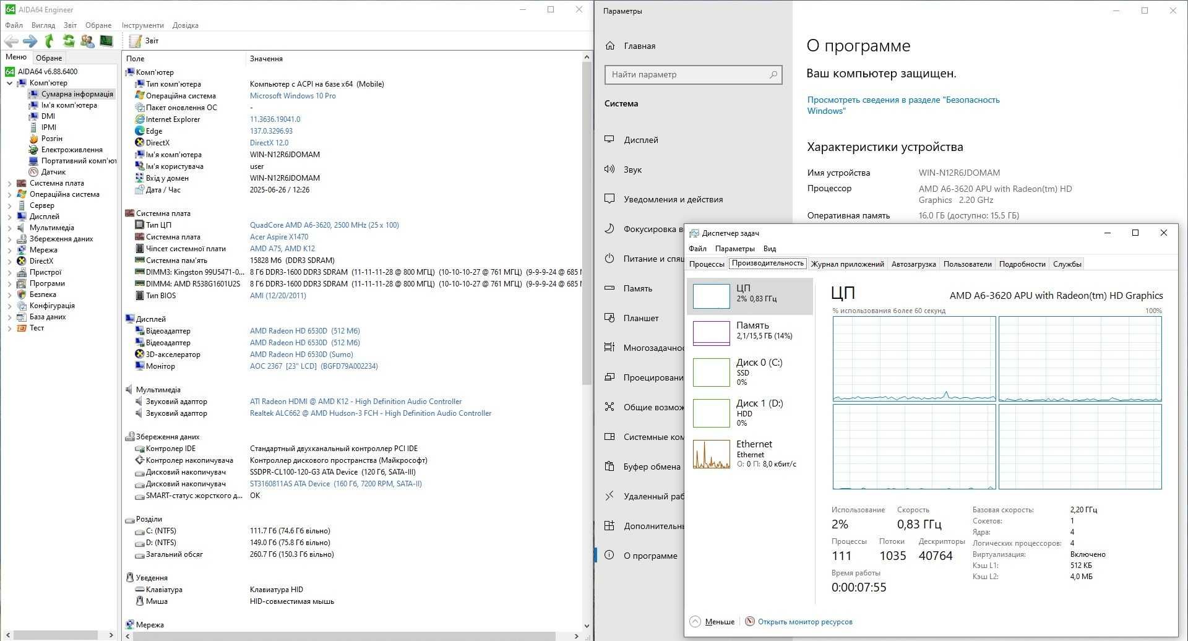This screenshot has height=641, width=1188.
Task: Open the Безопасность Windows details link
Action: pyautogui.click(x=903, y=105)
